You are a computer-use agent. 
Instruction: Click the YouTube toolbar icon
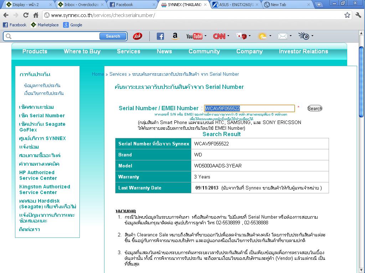coord(194,36)
